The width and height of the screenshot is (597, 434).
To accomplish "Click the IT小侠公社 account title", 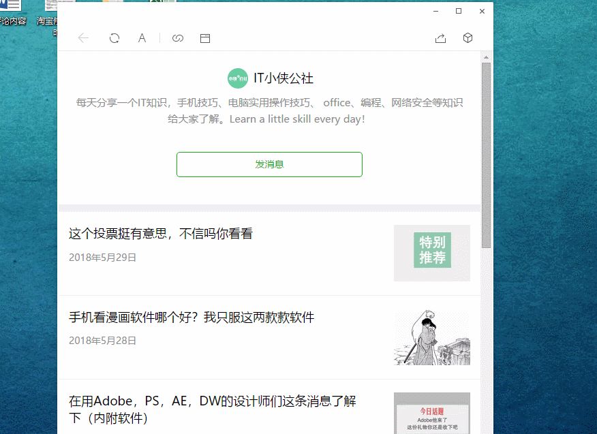I will [x=284, y=78].
